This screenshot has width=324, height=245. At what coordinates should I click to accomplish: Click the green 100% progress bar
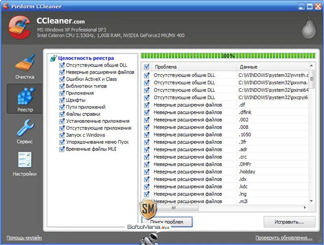(x=228, y=56)
